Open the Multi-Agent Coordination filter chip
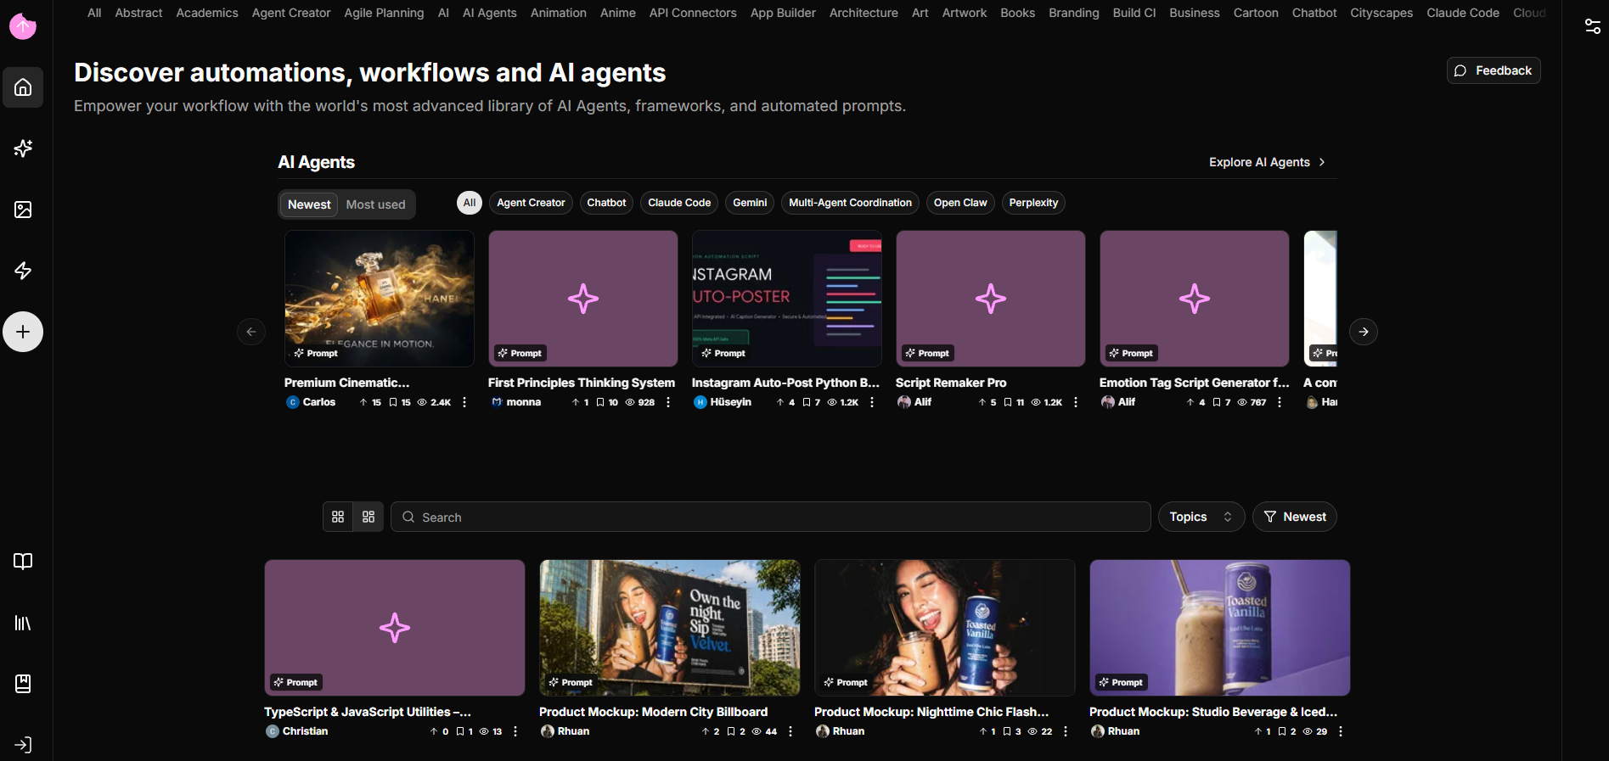Image resolution: width=1609 pixels, height=761 pixels. tap(850, 203)
